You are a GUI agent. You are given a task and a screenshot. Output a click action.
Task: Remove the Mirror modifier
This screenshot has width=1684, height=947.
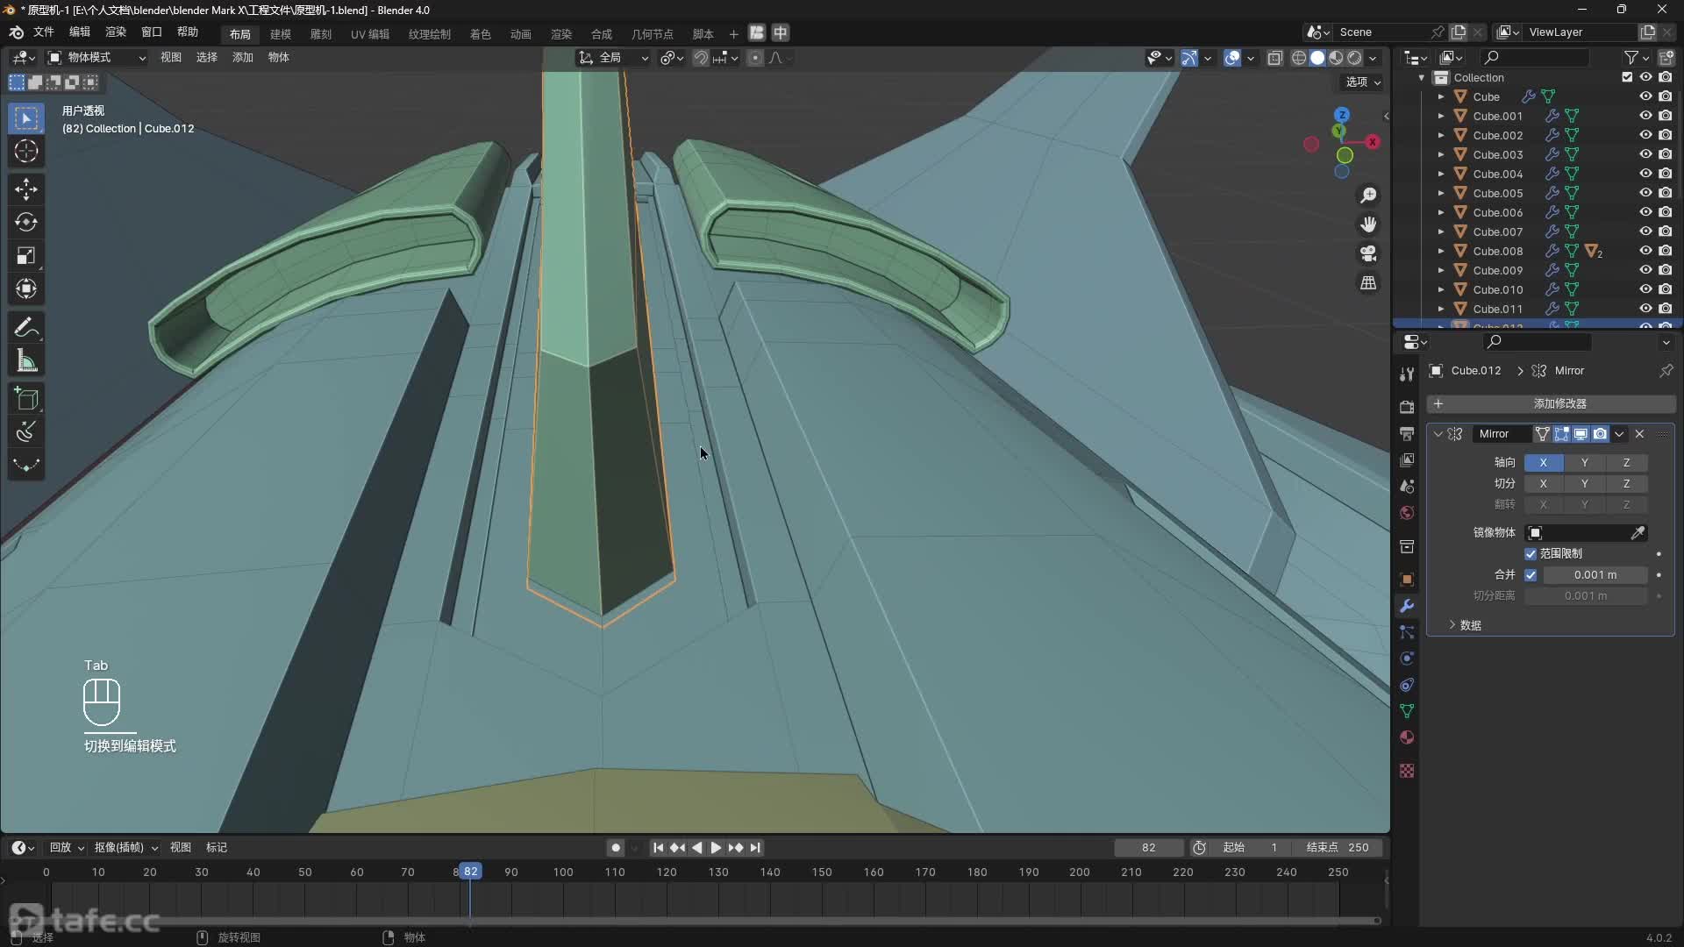coord(1639,434)
